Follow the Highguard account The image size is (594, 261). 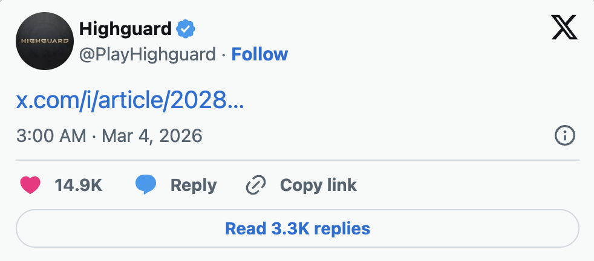point(259,54)
